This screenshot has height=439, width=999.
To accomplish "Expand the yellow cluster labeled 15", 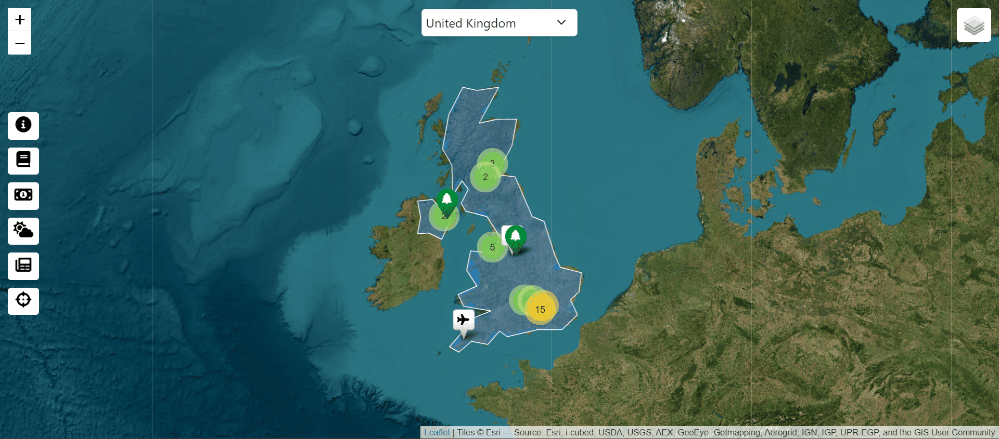I will tap(541, 309).
